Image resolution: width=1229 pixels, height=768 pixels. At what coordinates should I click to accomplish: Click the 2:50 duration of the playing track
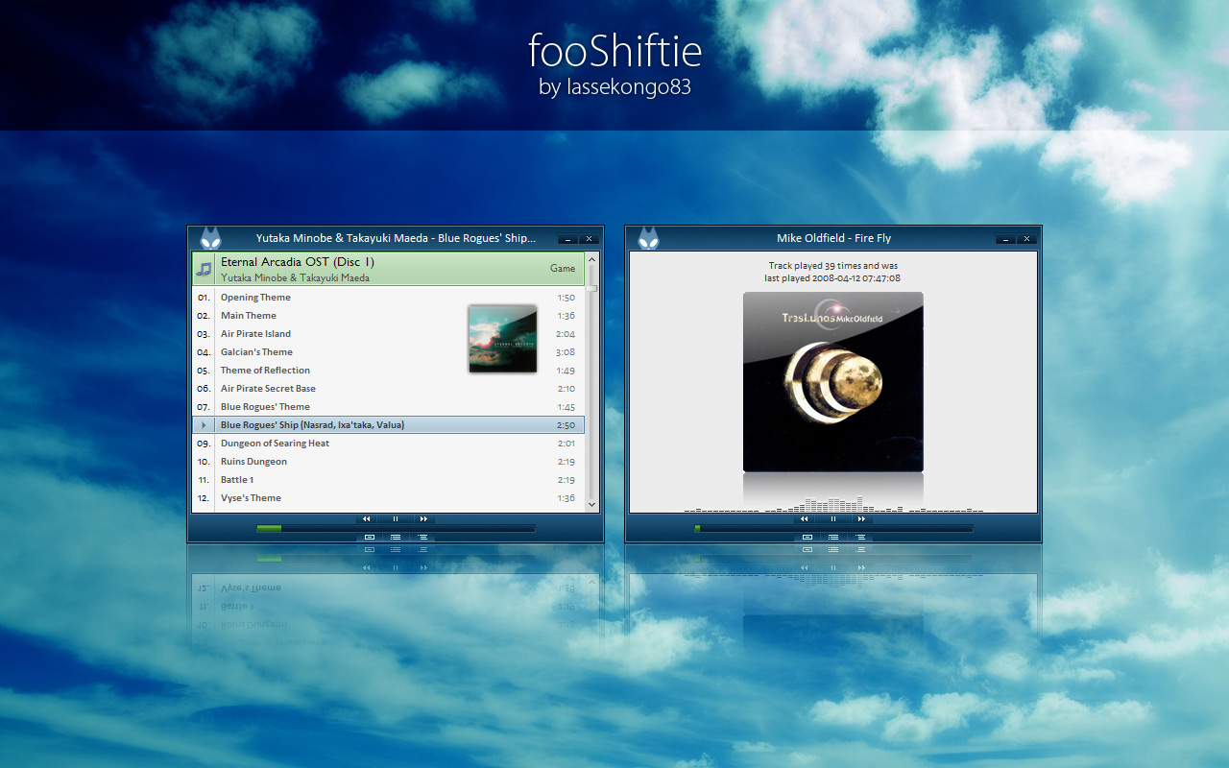pos(566,425)
